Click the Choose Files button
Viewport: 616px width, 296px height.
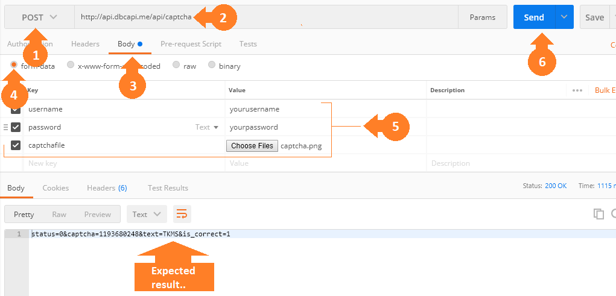click(x=252, y=145)
